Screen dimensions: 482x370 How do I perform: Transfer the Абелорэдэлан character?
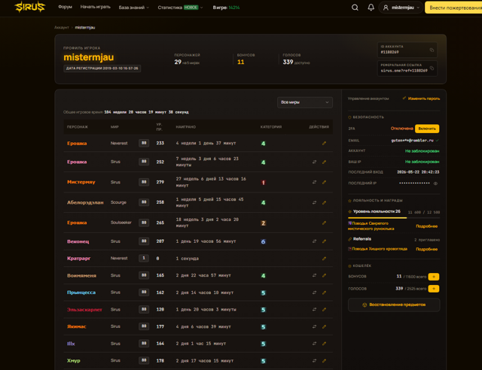pyautogui.click(x=314, y=202)
